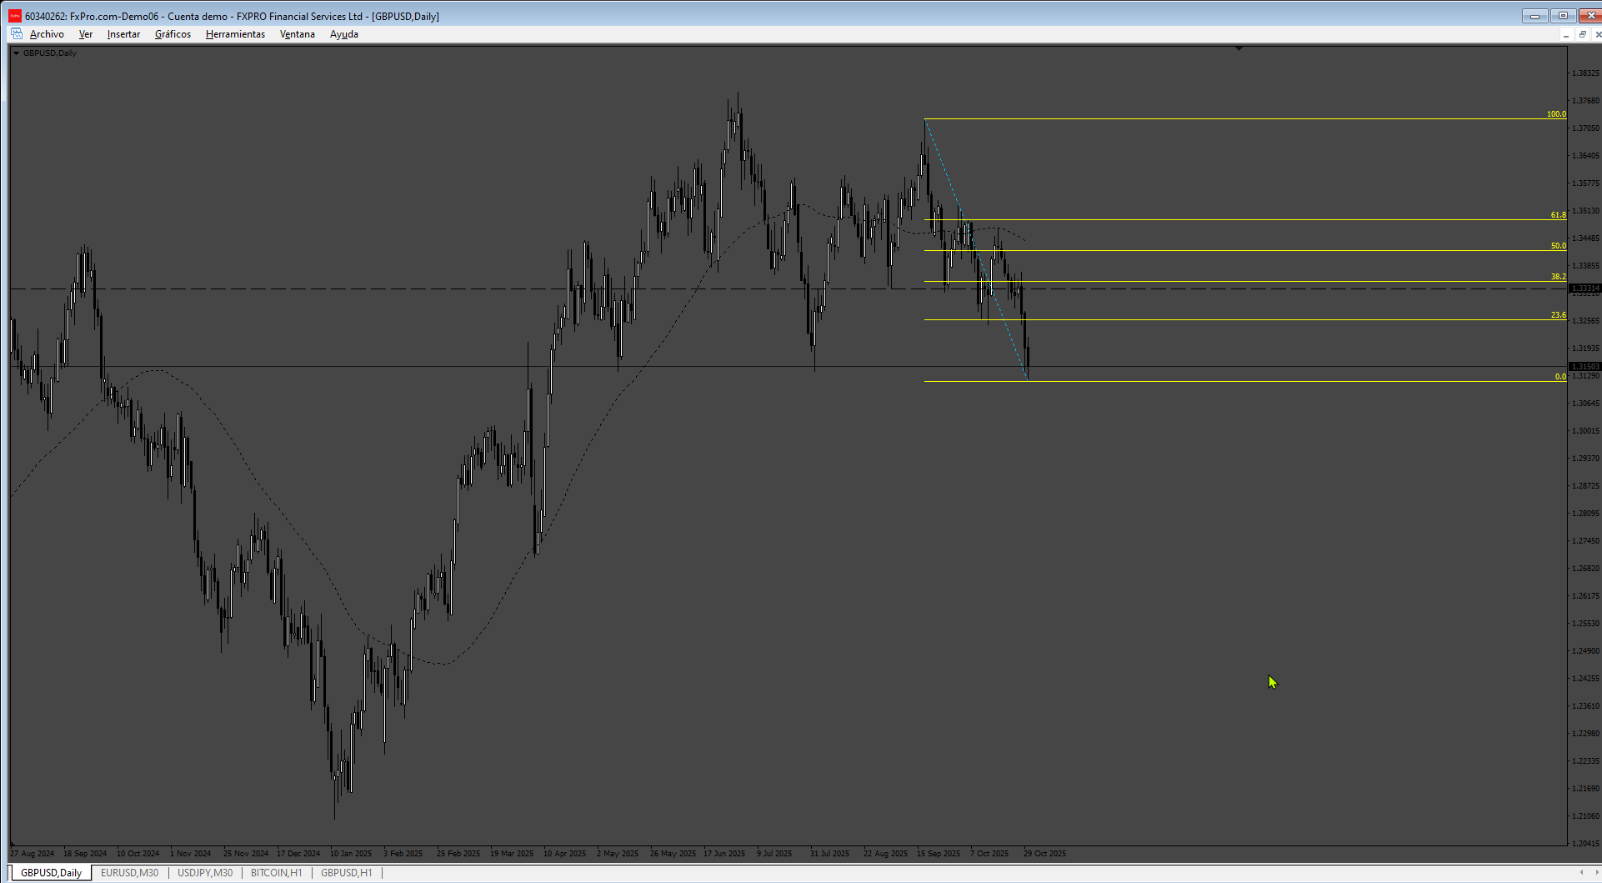1602x883 pixels.
Task: Click the chart shift marker triangle at top
Action: [x=1239, y=48]
